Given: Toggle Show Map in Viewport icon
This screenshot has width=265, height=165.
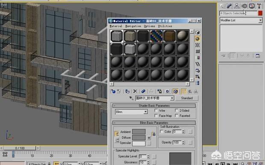Looking at the screenshot, I should click(175, 91).
